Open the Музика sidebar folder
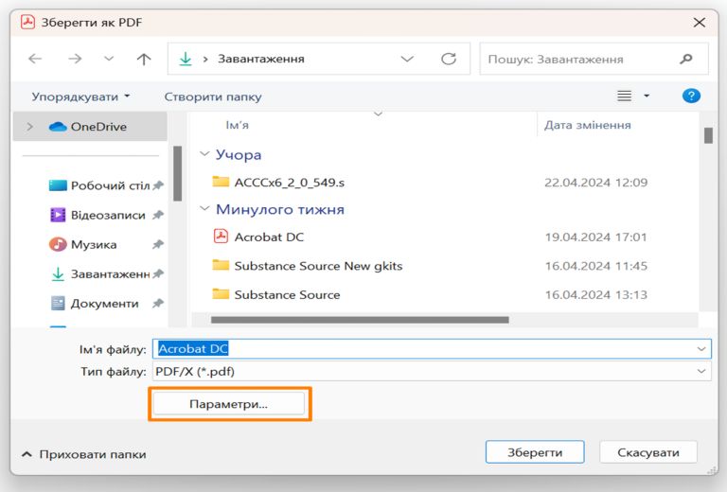 94,244
